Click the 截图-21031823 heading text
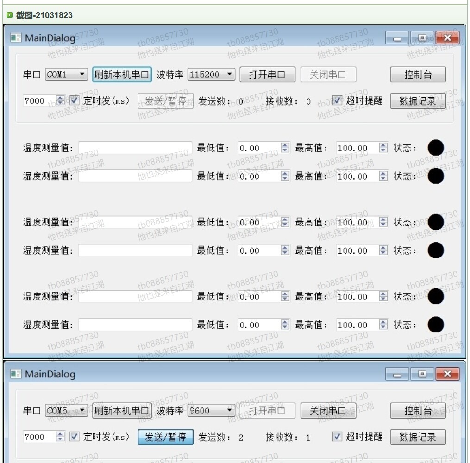 (44, 15)
